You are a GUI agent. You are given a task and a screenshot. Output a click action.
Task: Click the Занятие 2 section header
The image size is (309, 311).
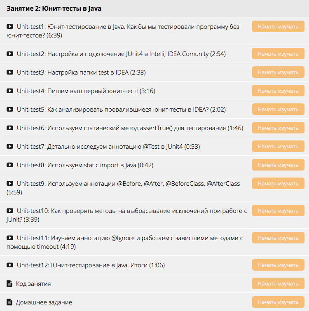click(x=54, y=8)
